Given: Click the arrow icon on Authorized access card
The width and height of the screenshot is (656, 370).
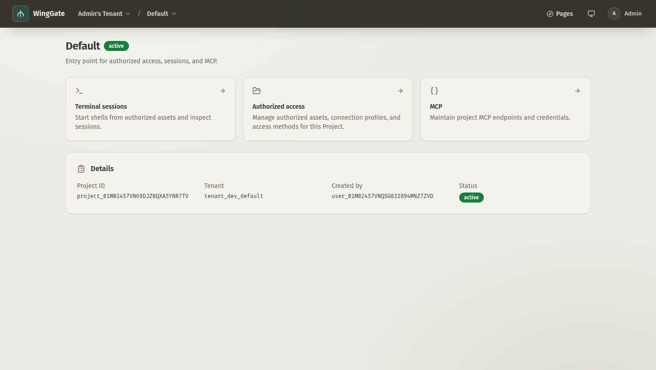Looking at the screenshot, I should pos(400,91).
